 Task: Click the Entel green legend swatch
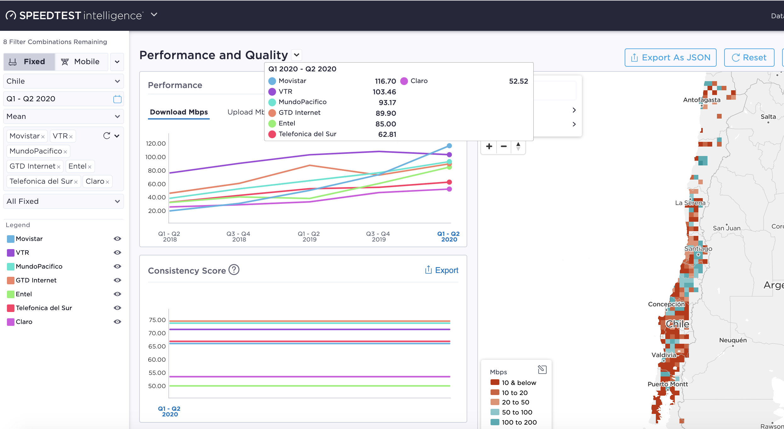click(x=10, y=294)
